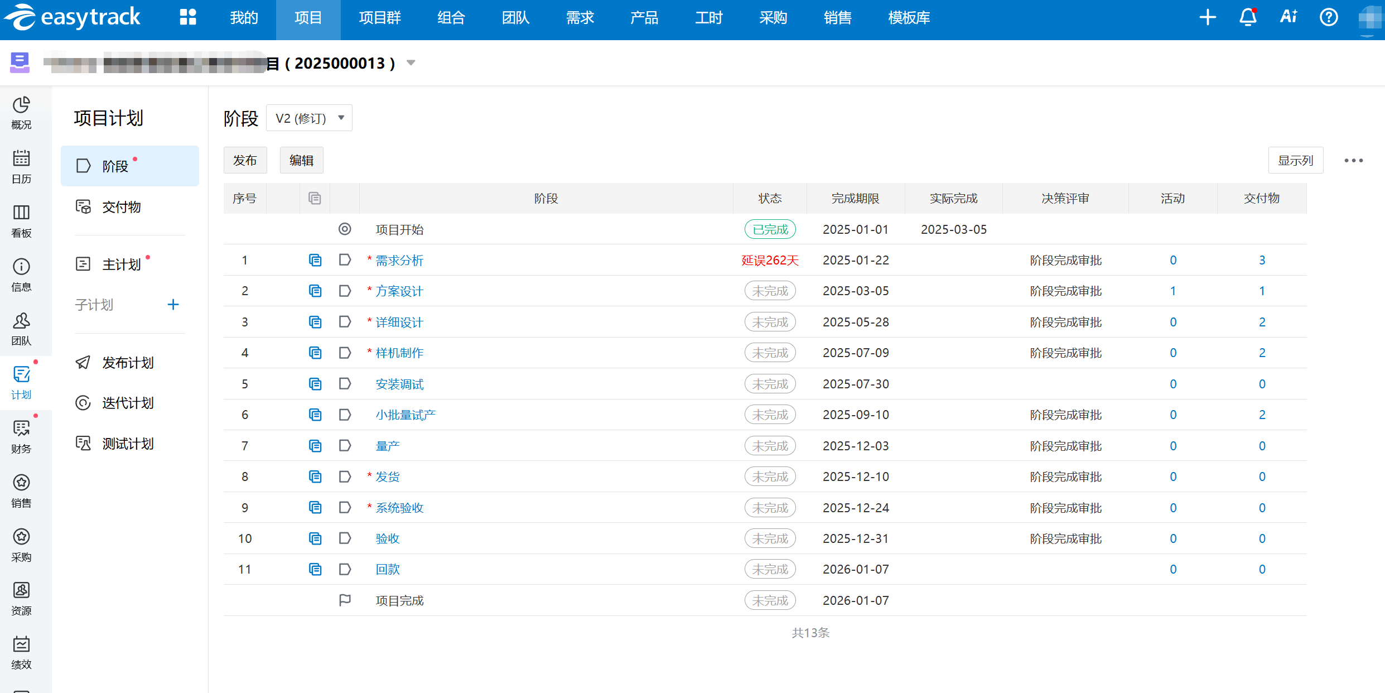Click the 显示列 button
Screen dimensions: 1385x693
(x=1295, y=161)
